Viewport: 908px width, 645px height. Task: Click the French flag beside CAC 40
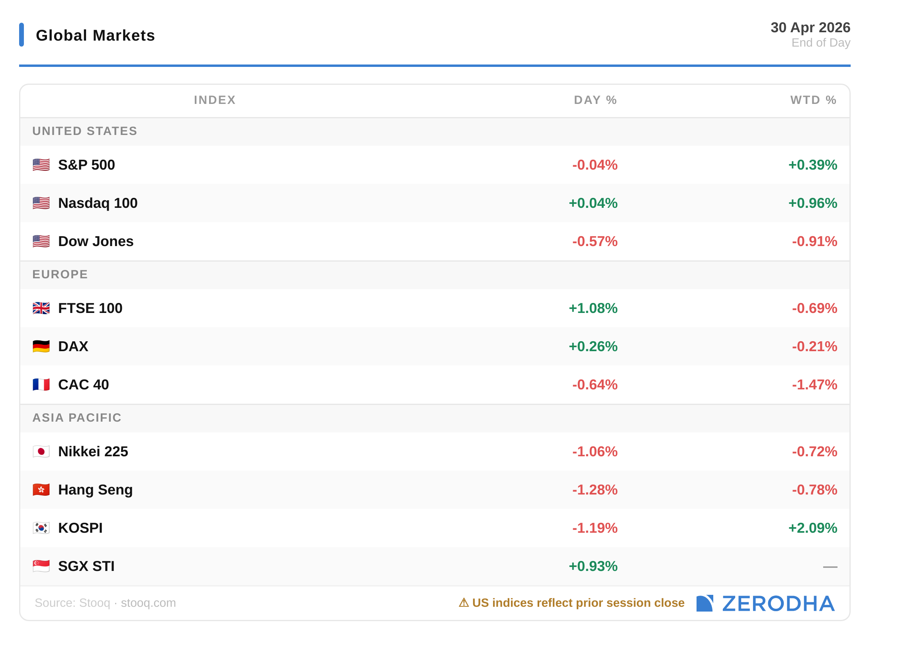click(41, 385)
